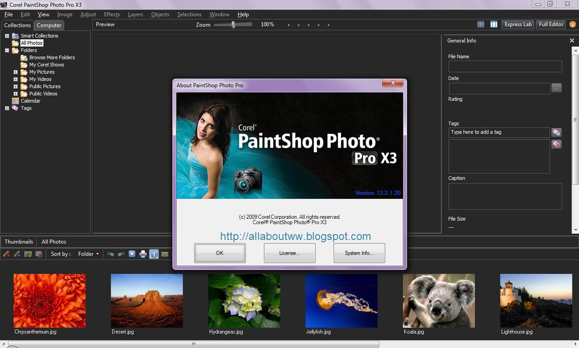Click the tag entry field
This screenshot has width=579, height=348.
499,132
